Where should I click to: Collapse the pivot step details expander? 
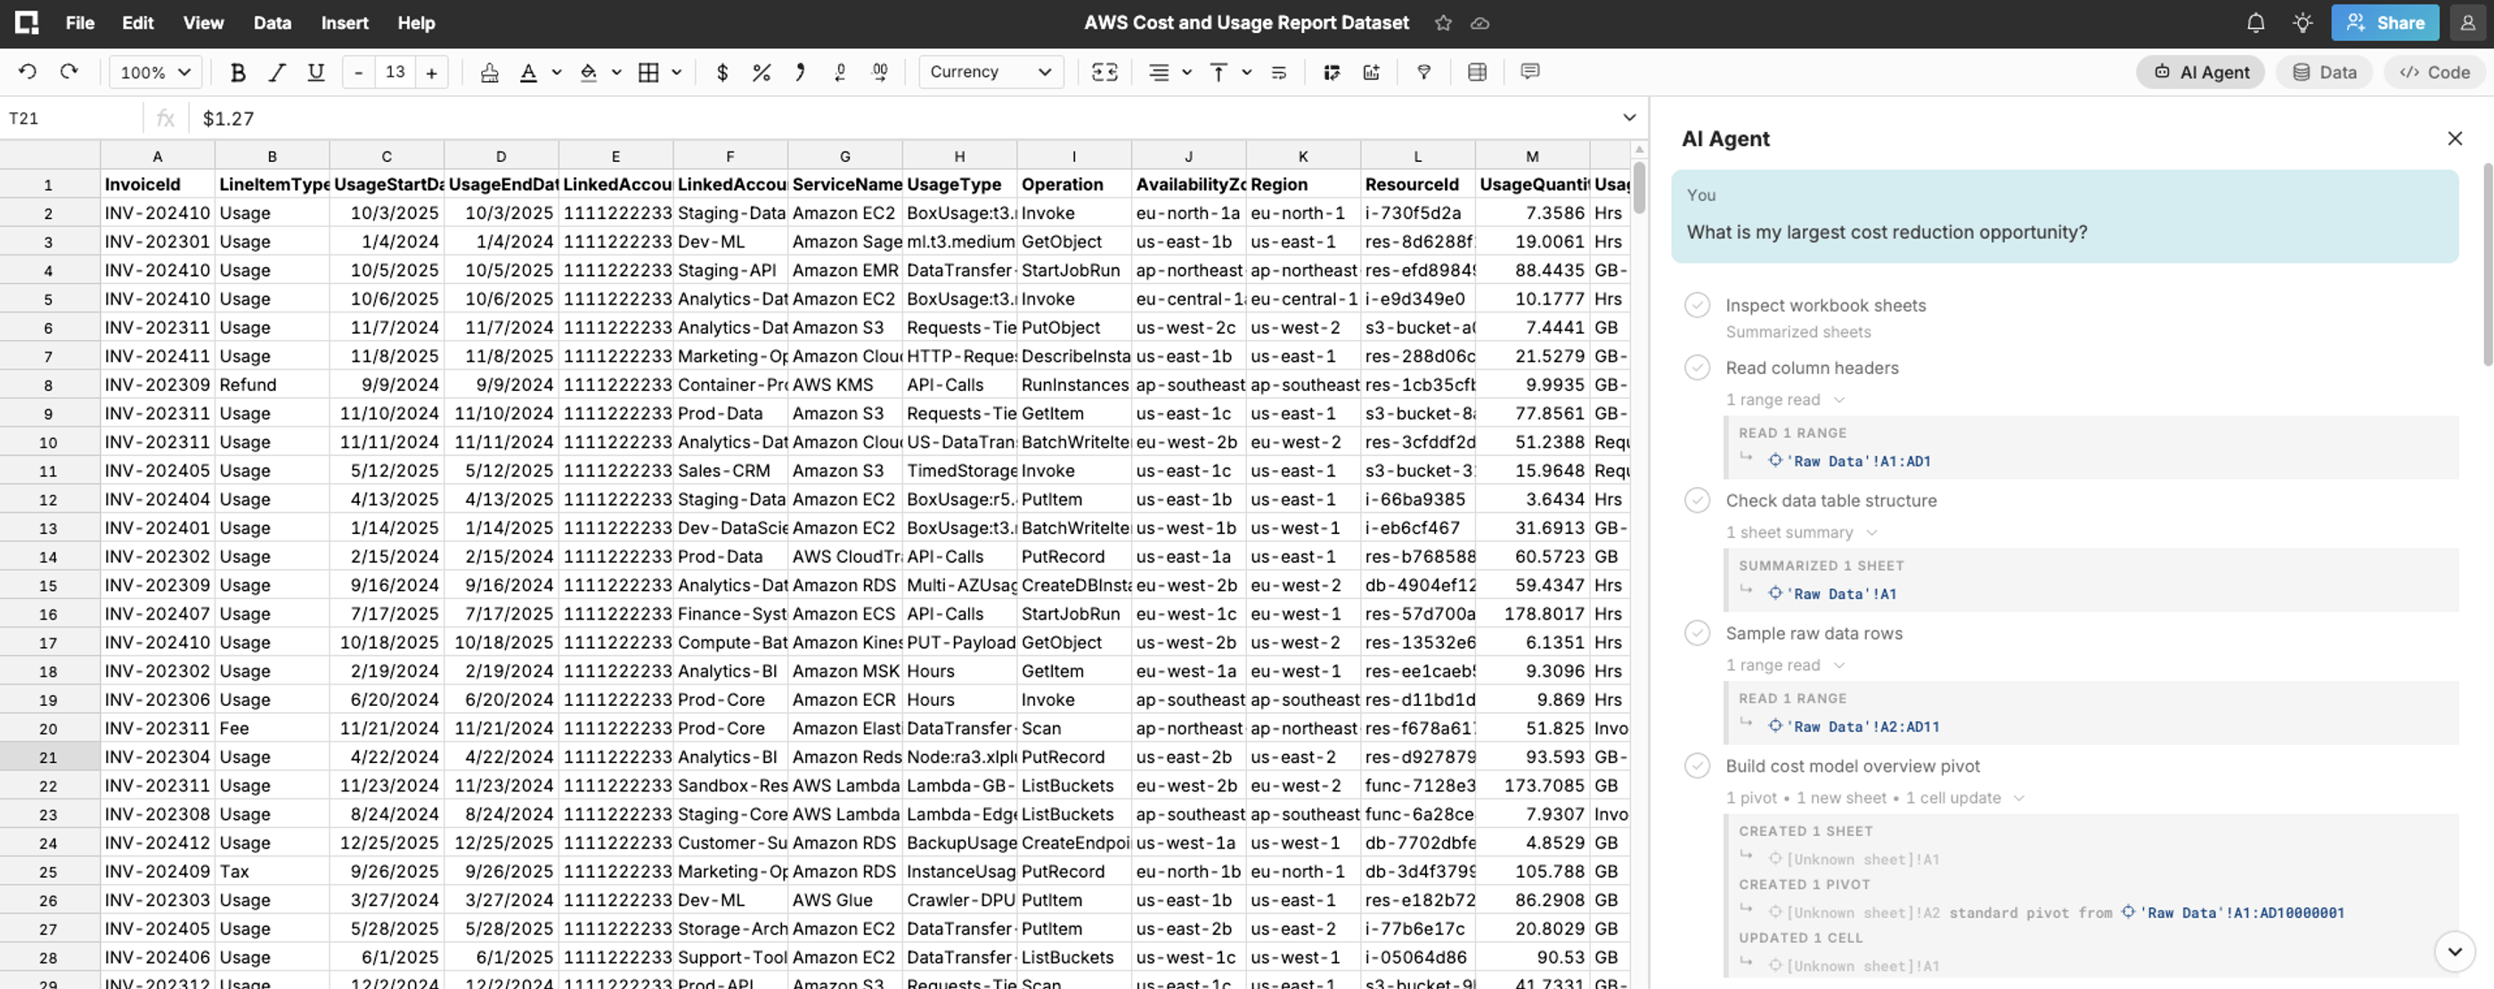point(1875,798)
